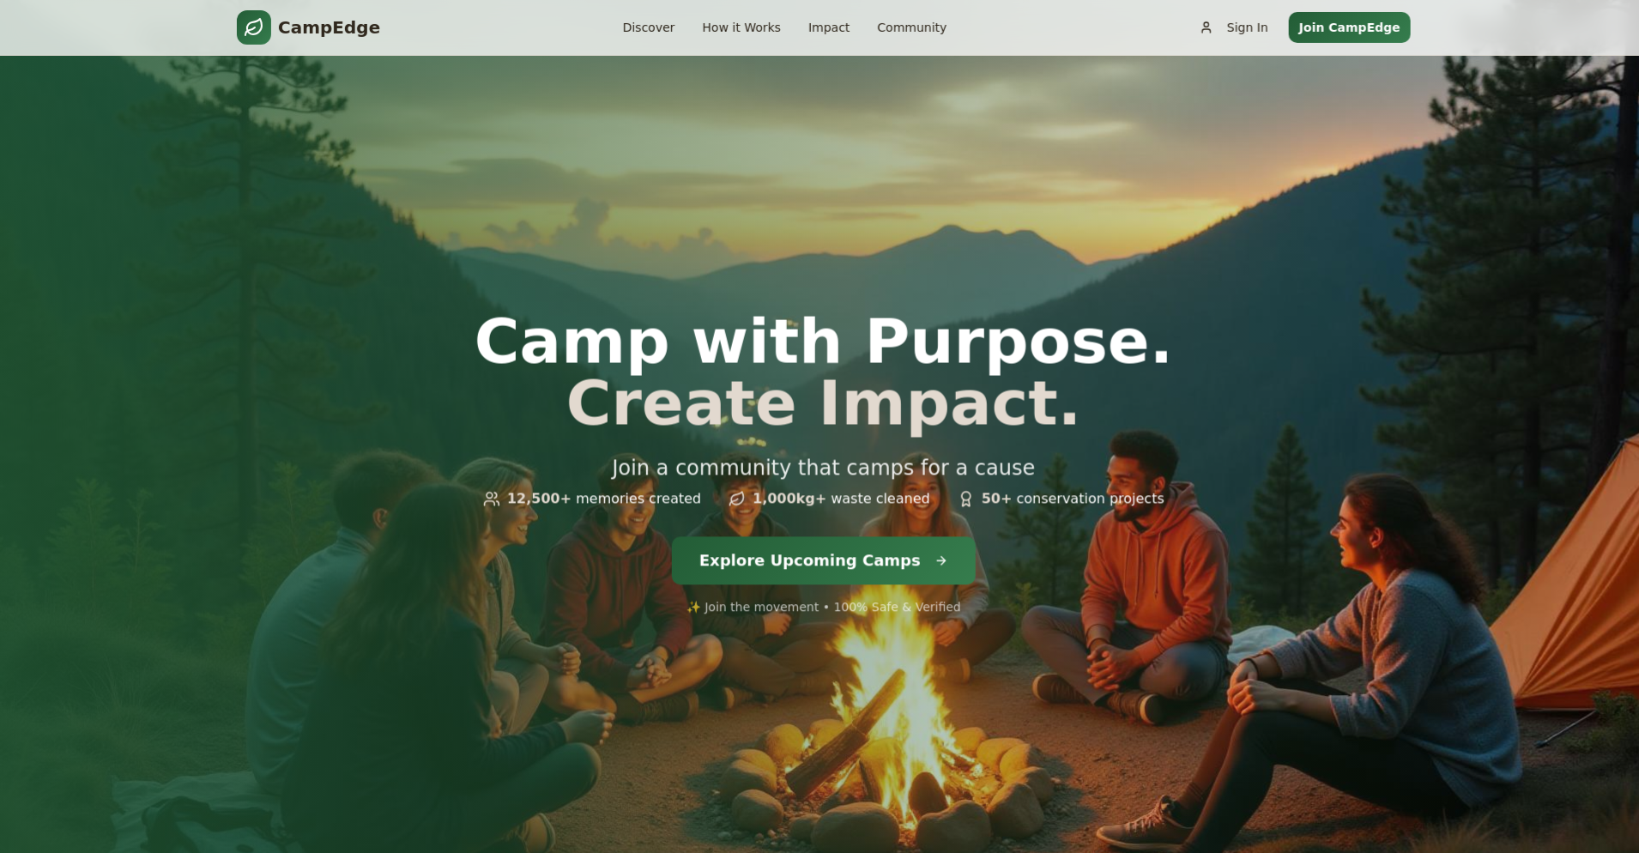Click the arrow icon in Explore Upcoming Camps
This screenshot has width=1639, height=853.
(941, 560)
